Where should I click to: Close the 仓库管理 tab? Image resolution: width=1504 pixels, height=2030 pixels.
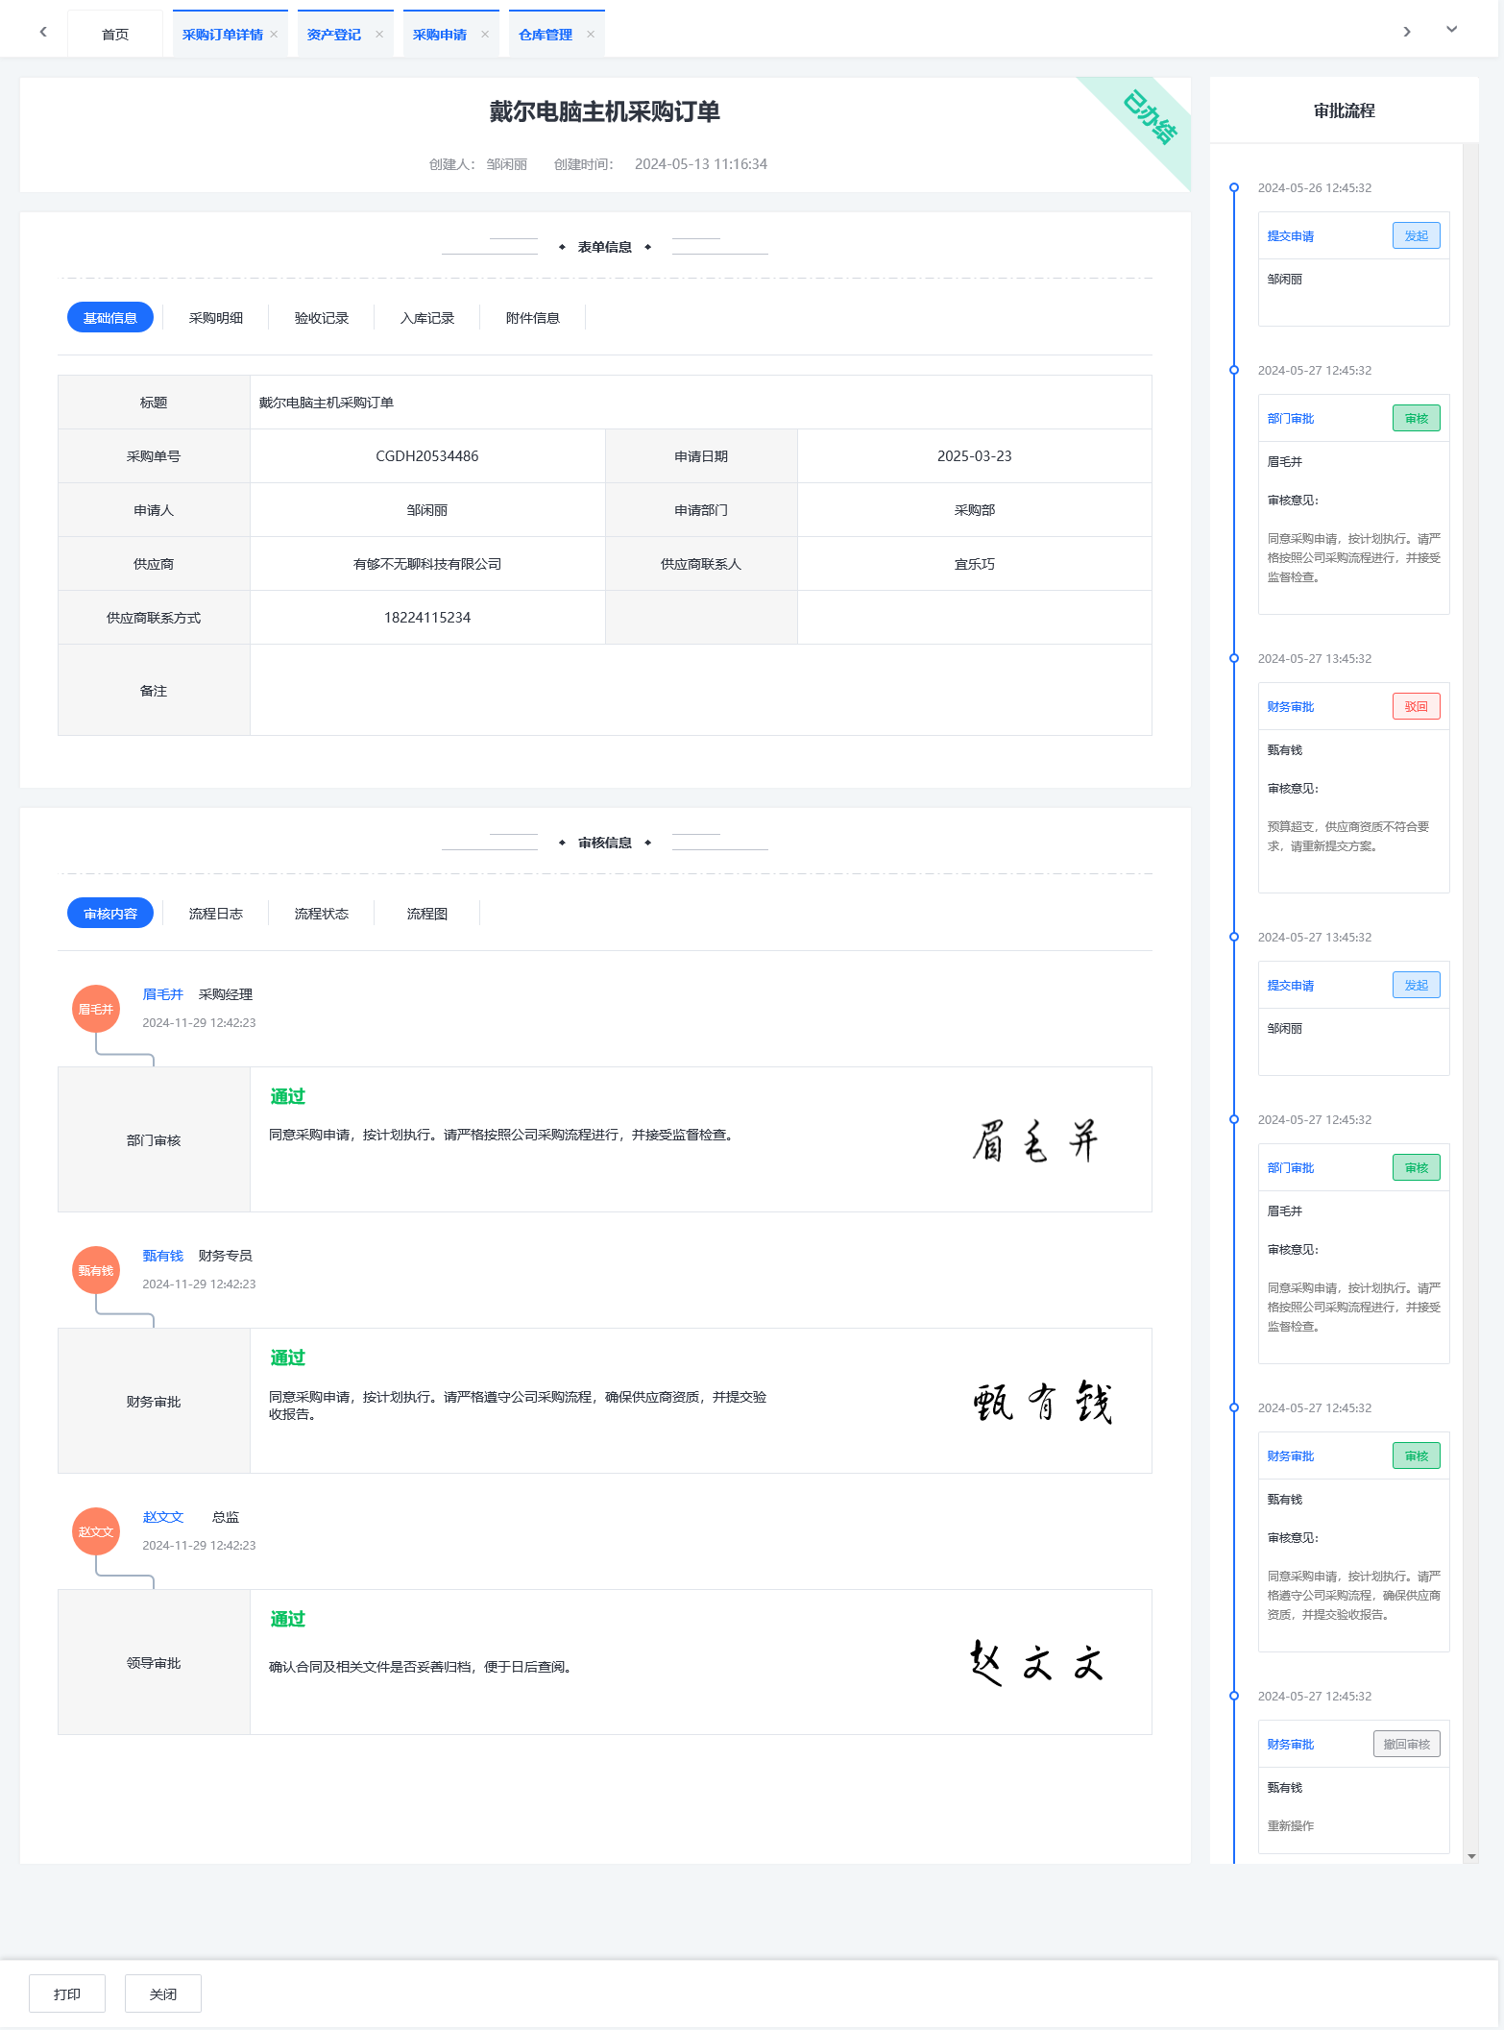tap(591, 35)
